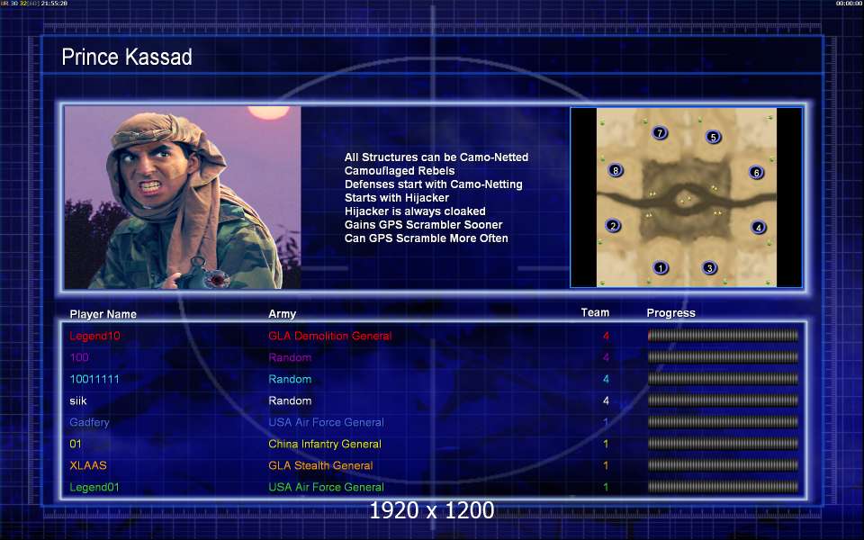Select player siik row
The height and width of the screenshot is (540, 864).
click(433, 400)
